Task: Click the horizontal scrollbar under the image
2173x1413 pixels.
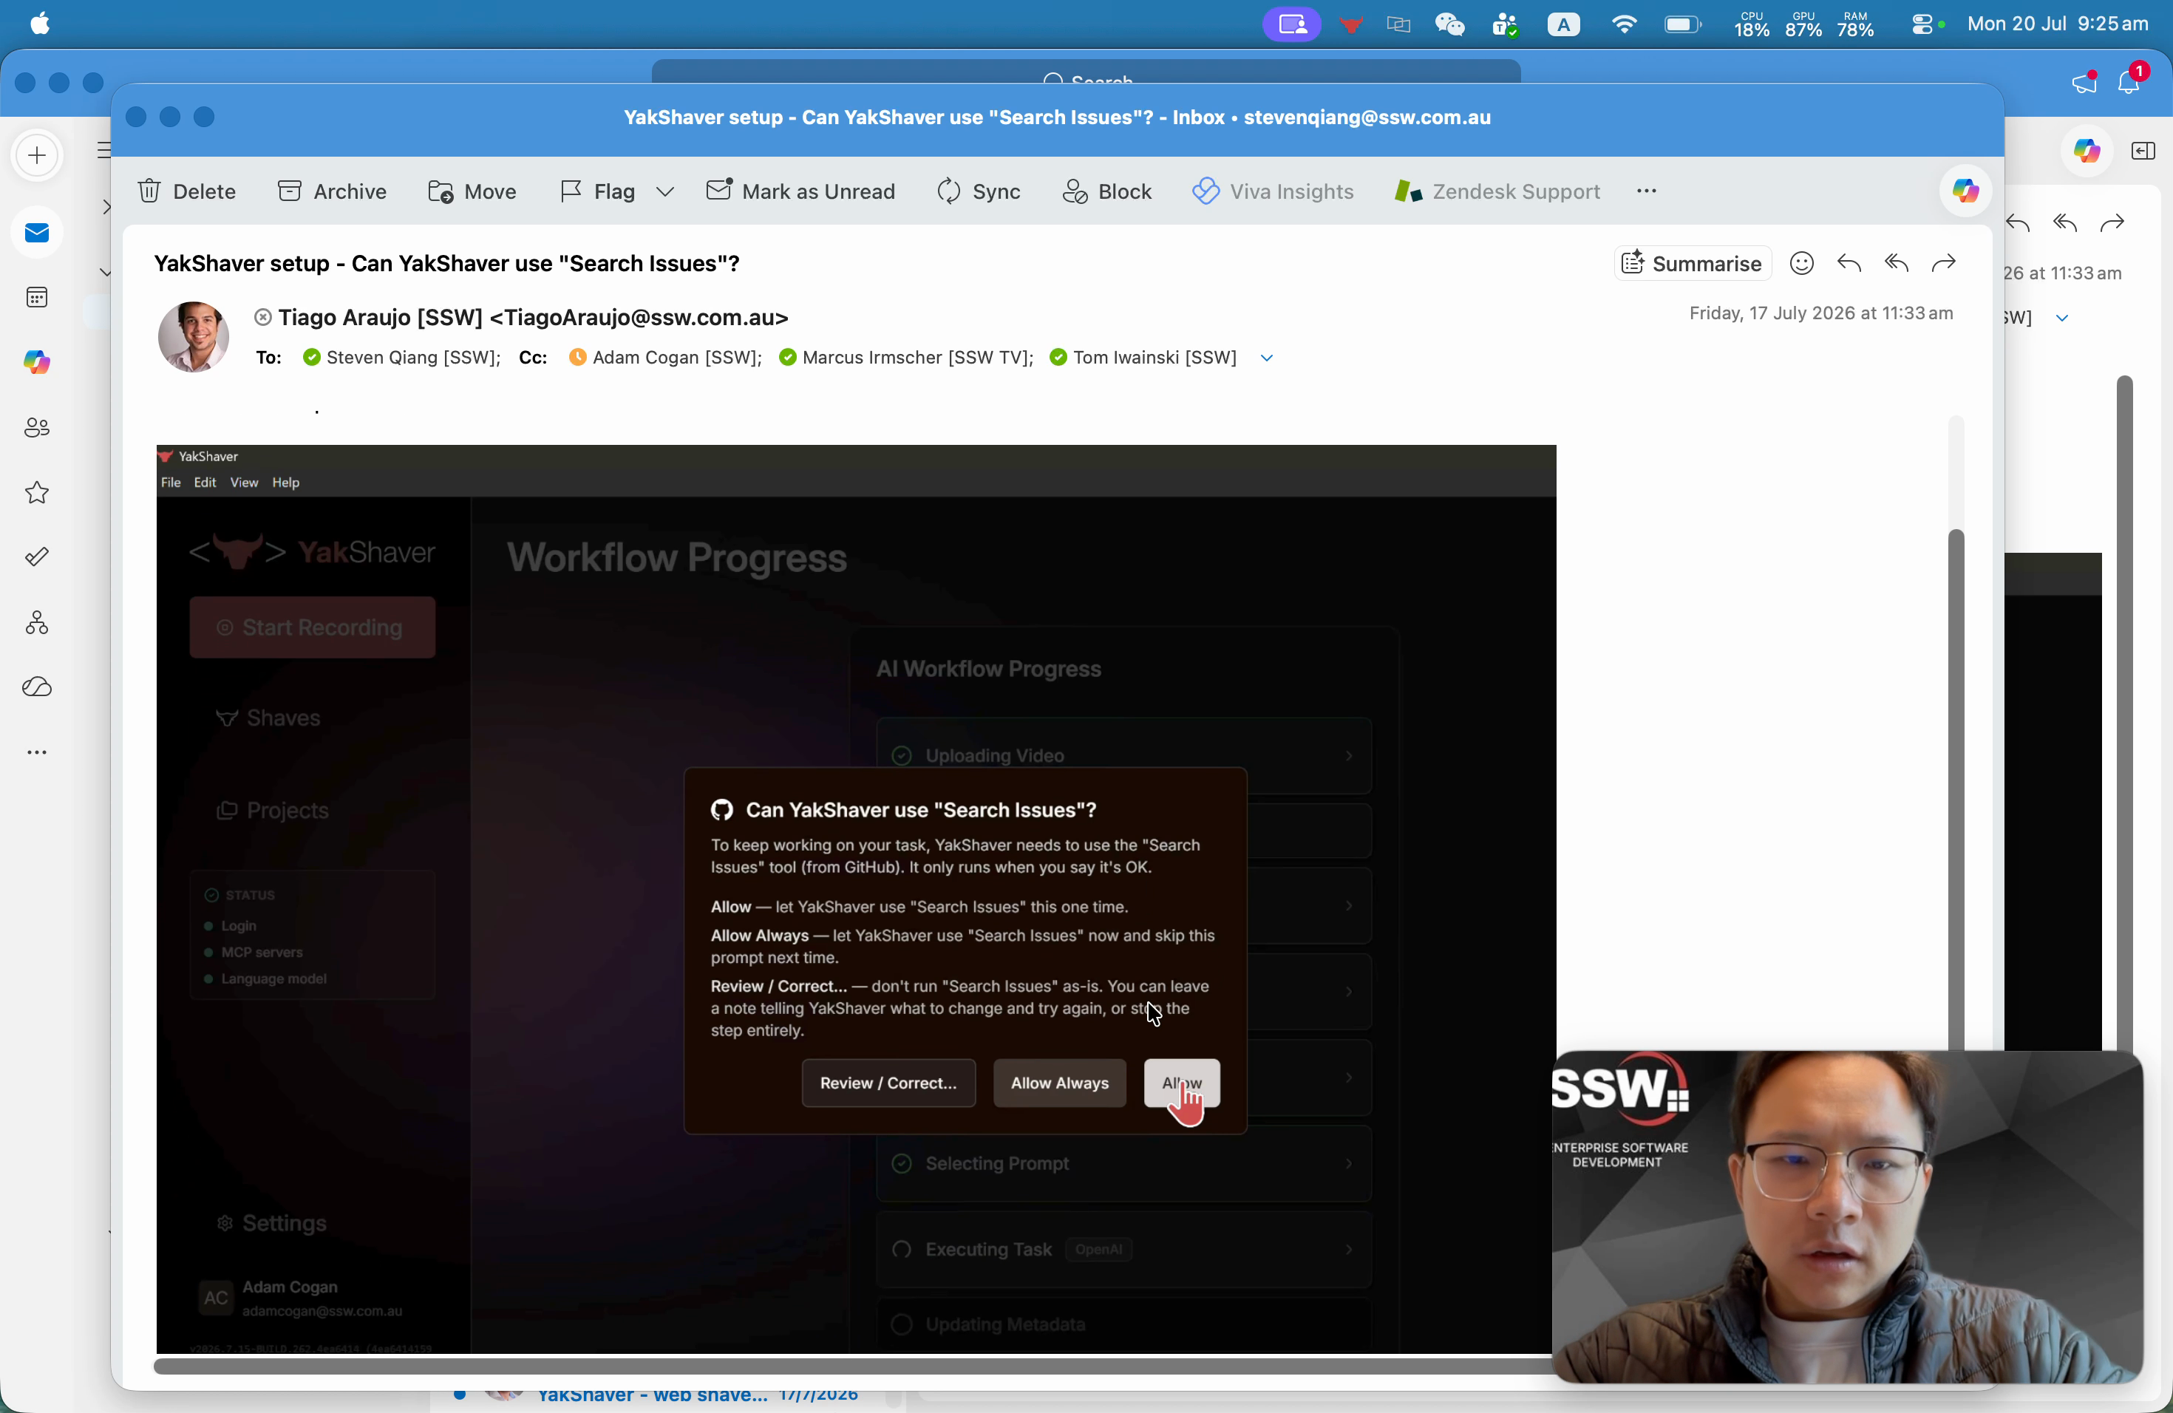Action: 854,1366
